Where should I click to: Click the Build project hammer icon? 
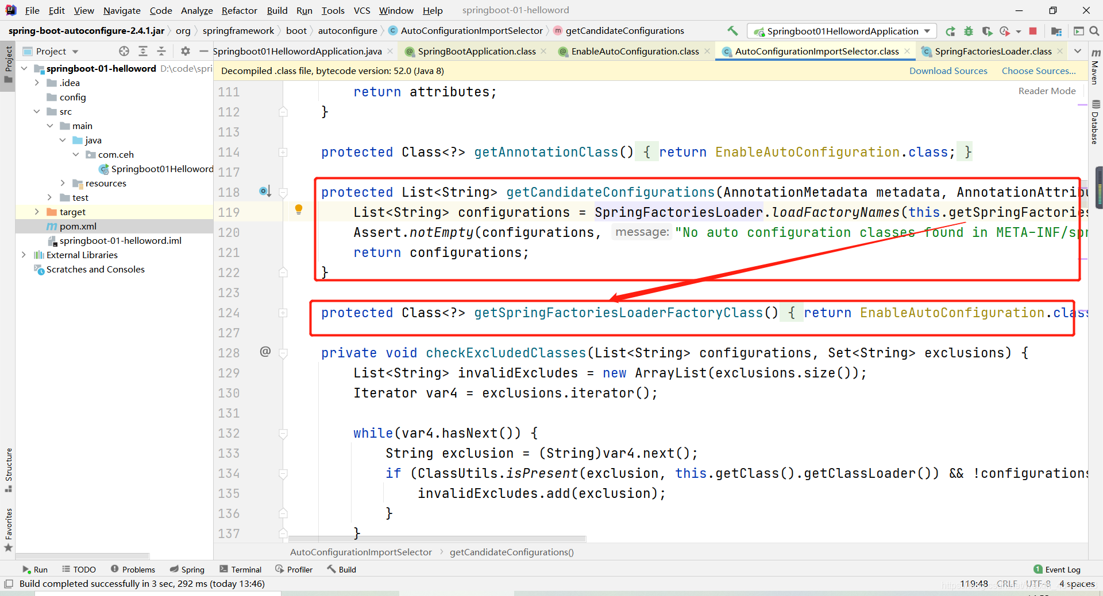coord(732,31)
